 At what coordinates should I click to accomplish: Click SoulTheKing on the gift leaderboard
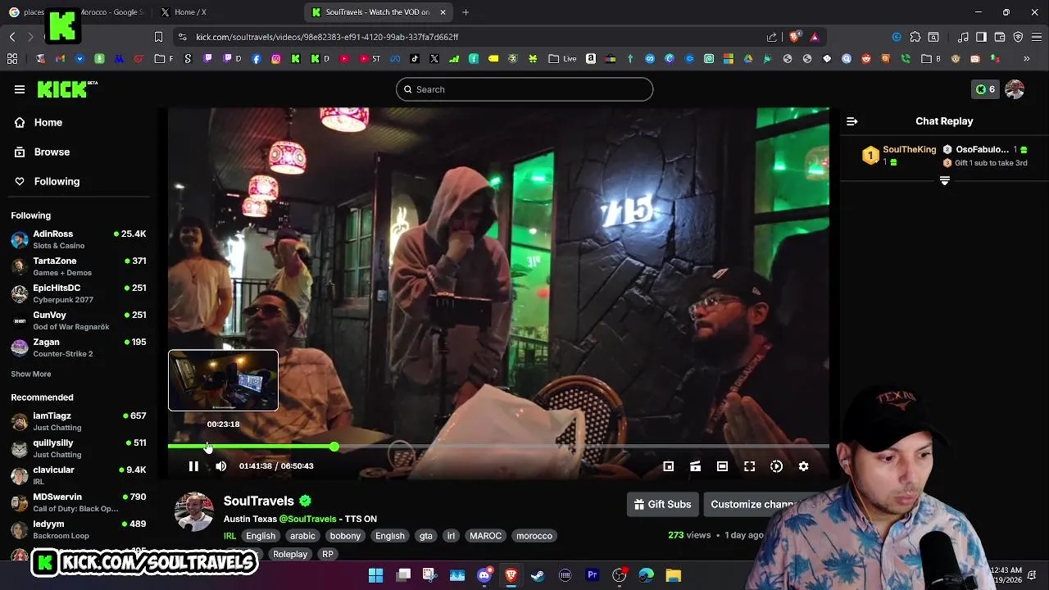point(909,149)
